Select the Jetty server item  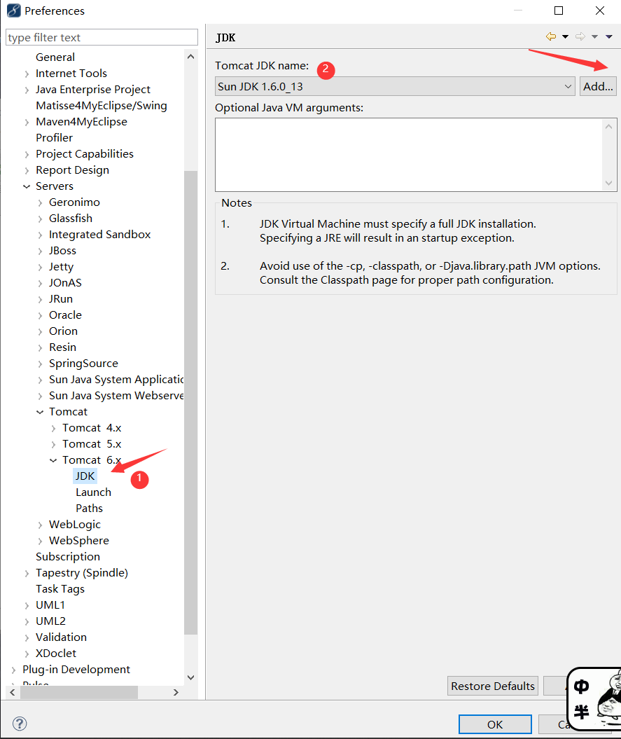[61, 267]
